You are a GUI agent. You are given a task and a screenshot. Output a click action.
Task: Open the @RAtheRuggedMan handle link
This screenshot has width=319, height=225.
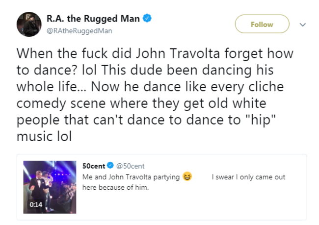coord(80,31)
